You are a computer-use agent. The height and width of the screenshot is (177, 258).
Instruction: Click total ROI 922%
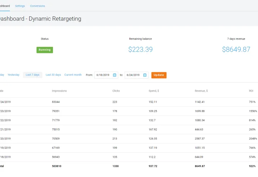252,166
